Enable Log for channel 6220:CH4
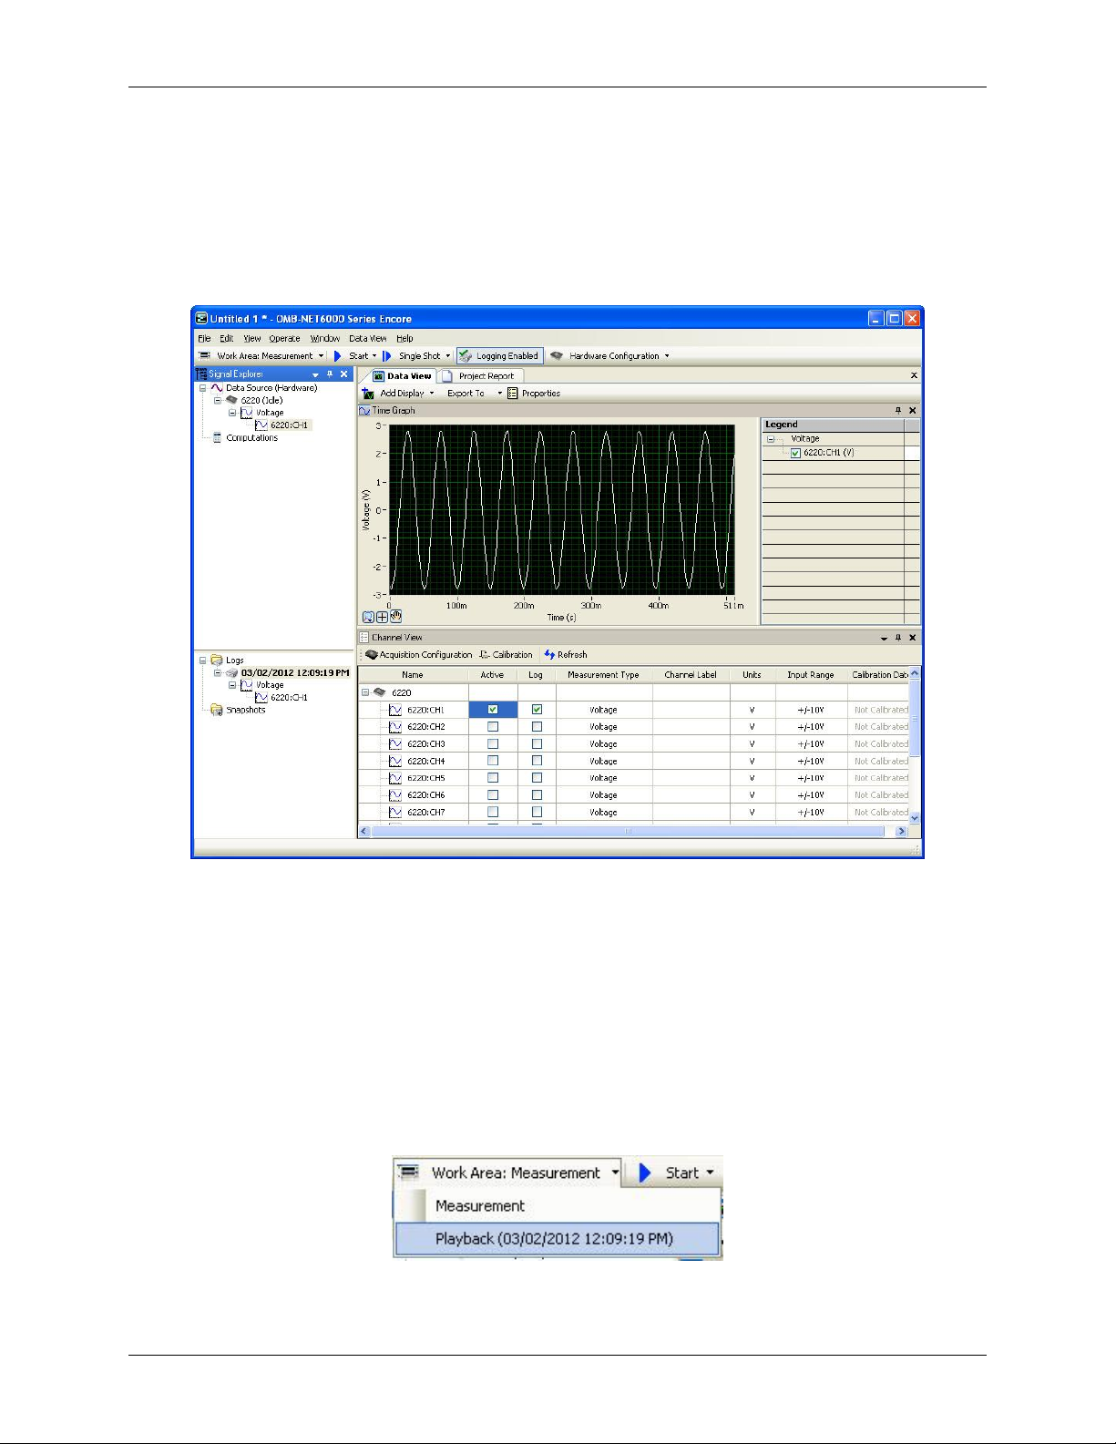The height and width of the screenshot is (1444, 1116). coord(537,760)
